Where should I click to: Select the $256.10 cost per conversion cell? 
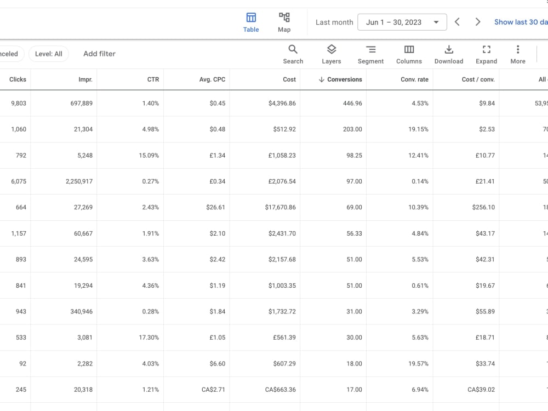tap(483, 207)
